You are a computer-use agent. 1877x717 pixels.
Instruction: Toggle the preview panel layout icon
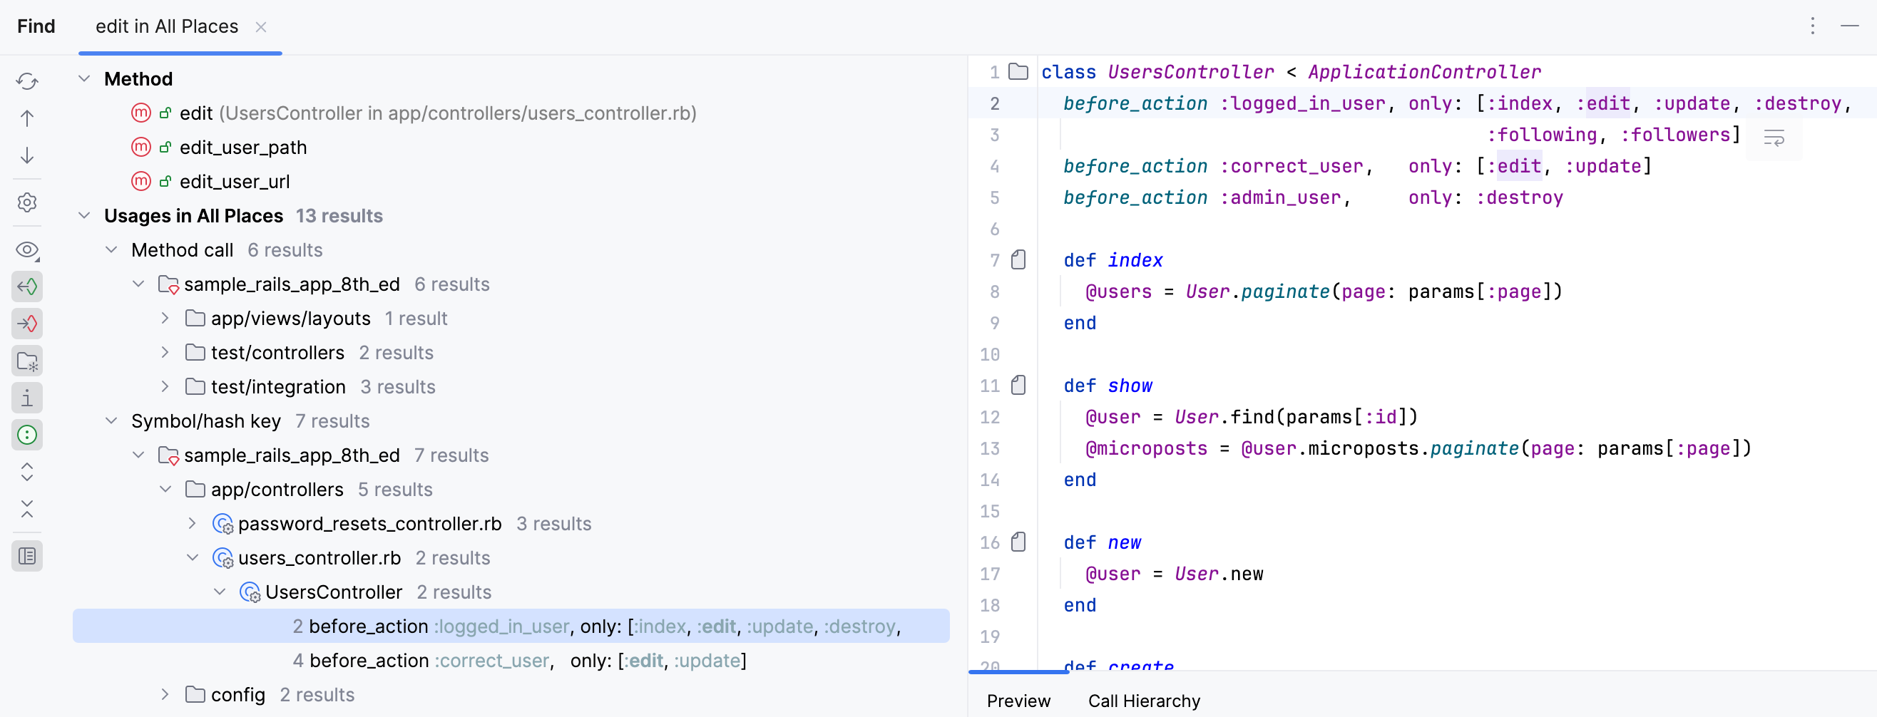27,557
